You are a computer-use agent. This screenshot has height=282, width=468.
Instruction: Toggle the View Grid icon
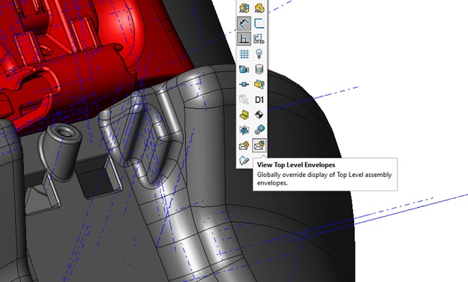(x=244, y=54)
